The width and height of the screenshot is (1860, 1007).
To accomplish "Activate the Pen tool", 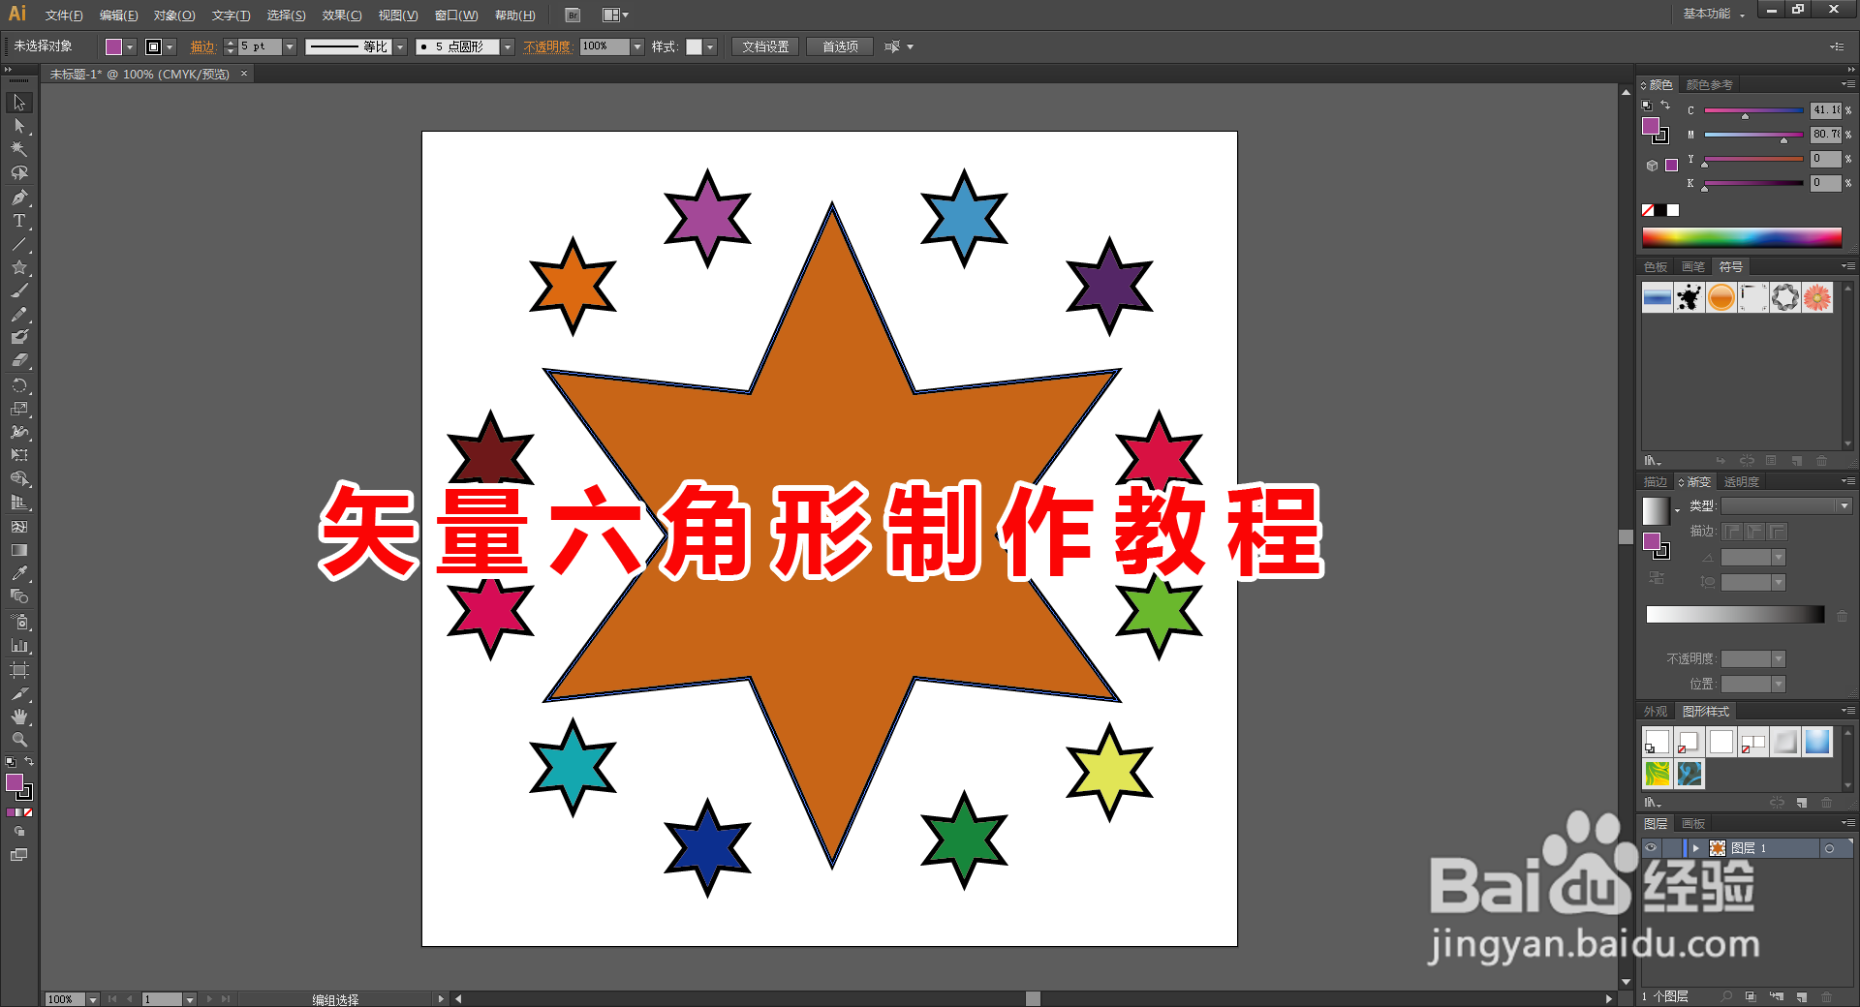I will click(19, 198).
